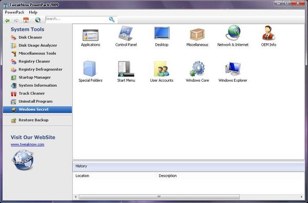Select Track Cleaner in sidebar
The image size is (308, 203).
pyautogui.click(x=28, y=94)
